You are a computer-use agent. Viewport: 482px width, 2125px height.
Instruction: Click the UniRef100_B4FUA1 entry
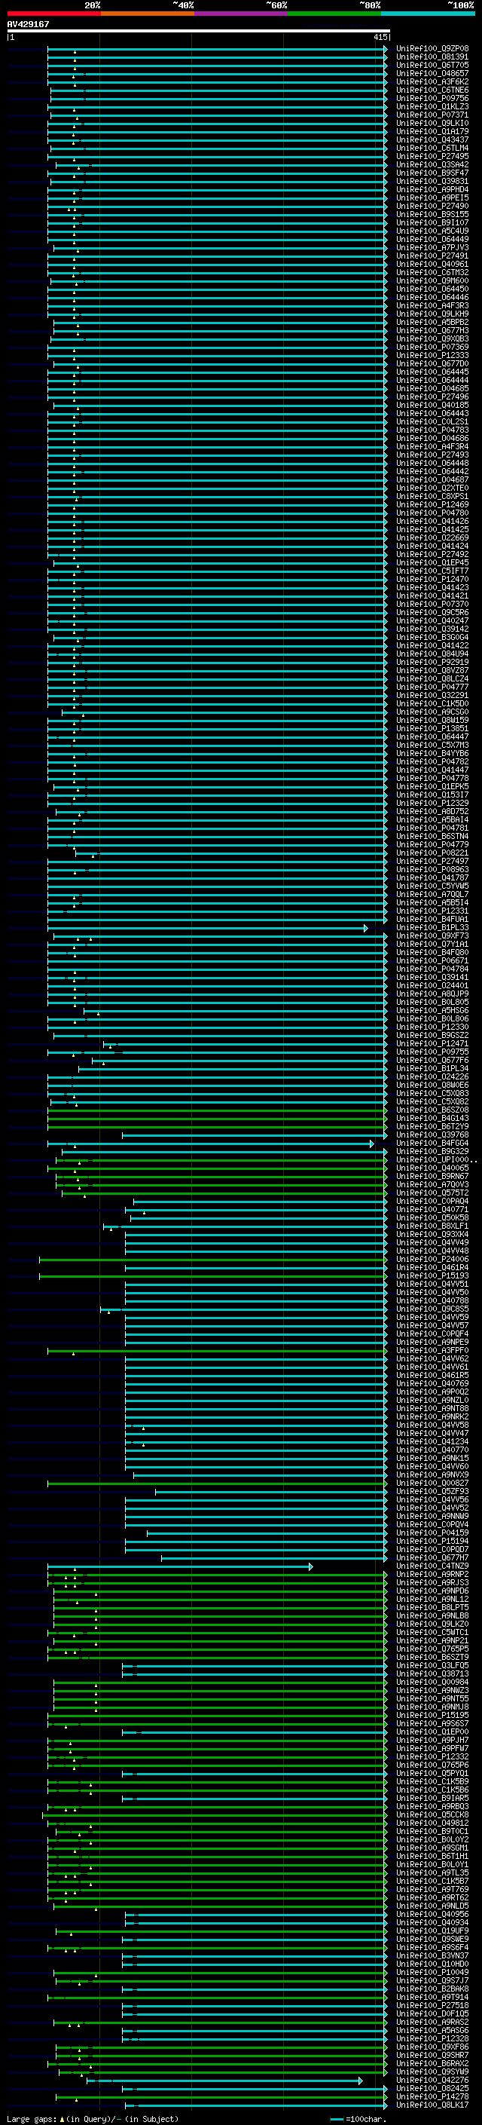[432, 919]
